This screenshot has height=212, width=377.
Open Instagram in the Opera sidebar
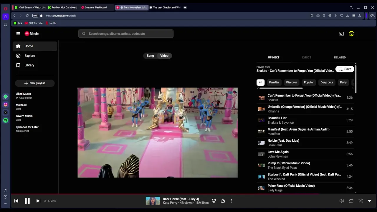click(x=6, y=105)
